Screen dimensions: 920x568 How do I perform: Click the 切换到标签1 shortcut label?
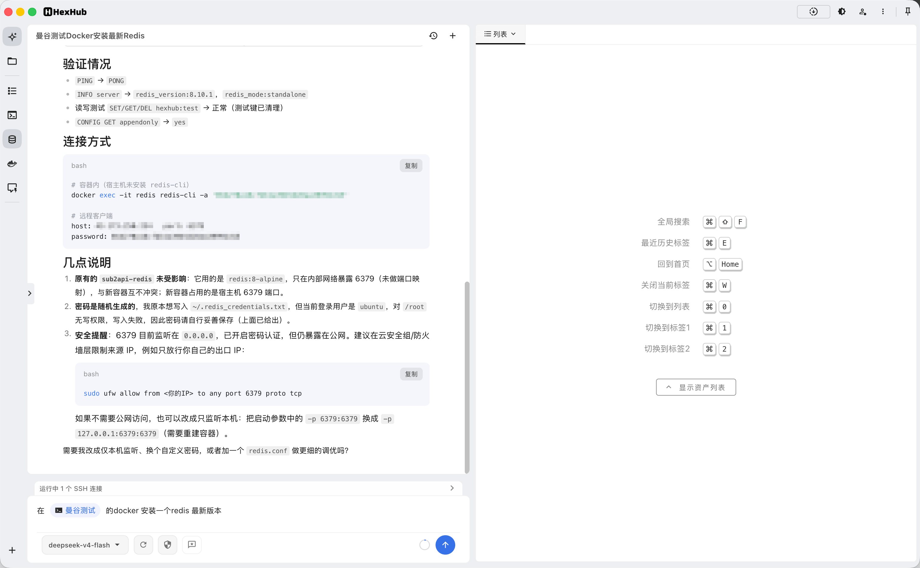click(668, 327)
